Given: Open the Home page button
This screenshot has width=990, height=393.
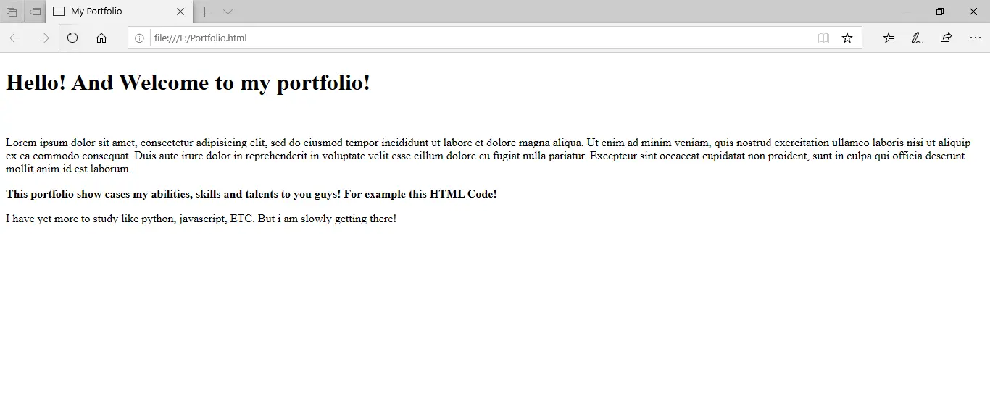Looking at the screenshot, I should tap(101, 38).
